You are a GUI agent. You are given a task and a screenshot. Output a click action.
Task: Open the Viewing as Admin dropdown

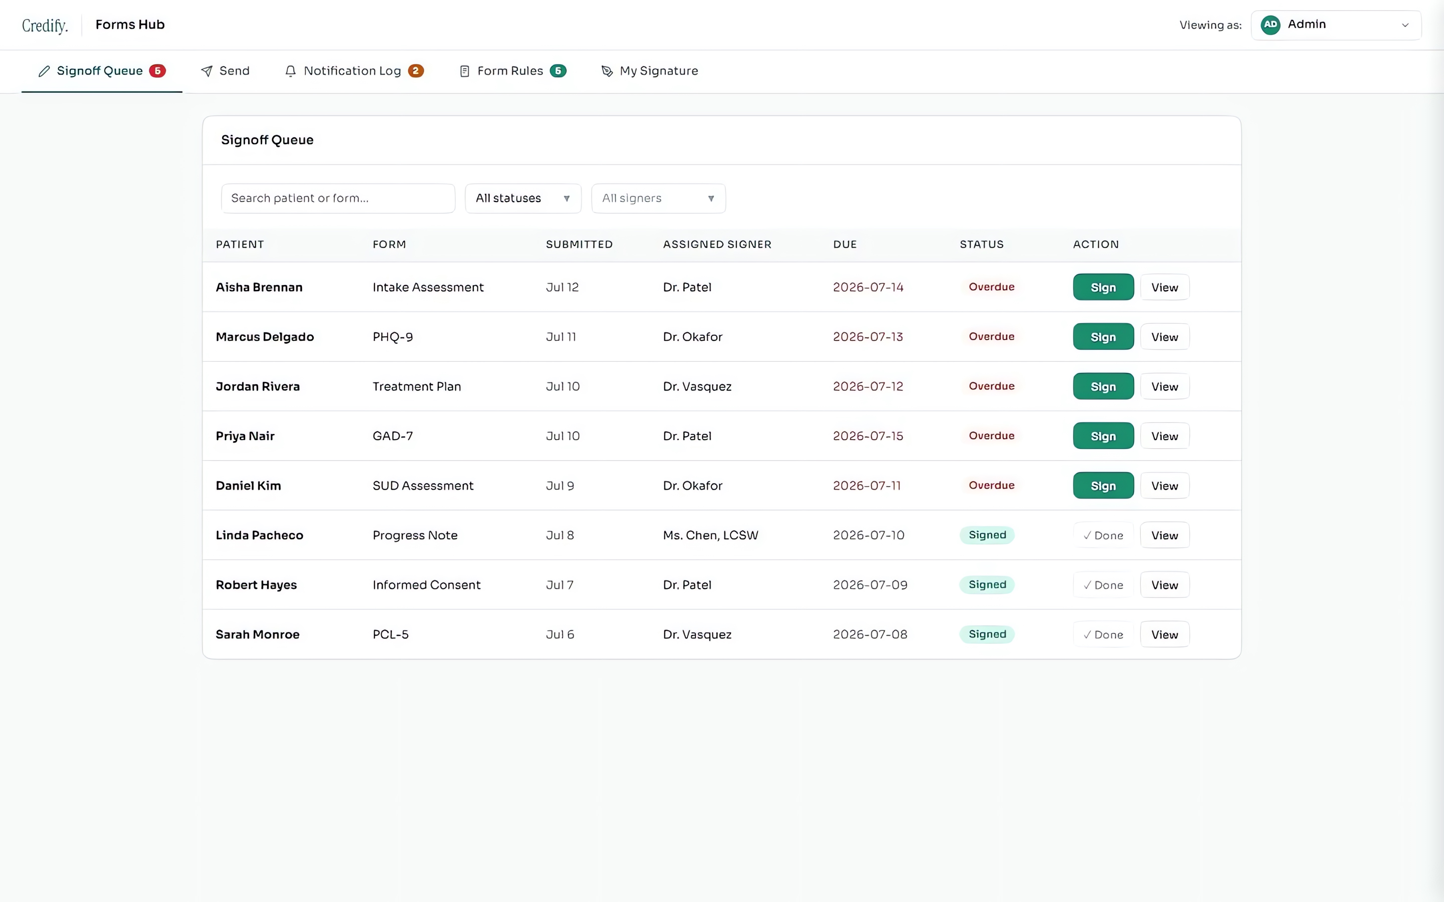1336,25
